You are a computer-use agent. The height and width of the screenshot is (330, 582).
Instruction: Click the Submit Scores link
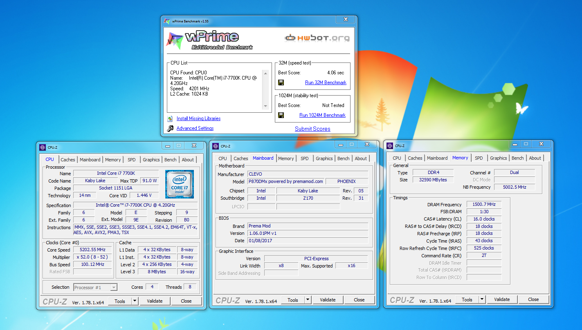pos(312,129)
